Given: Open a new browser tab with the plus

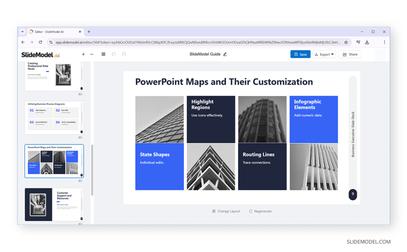Looking at the screenshot, I should (x=89, y=32).
